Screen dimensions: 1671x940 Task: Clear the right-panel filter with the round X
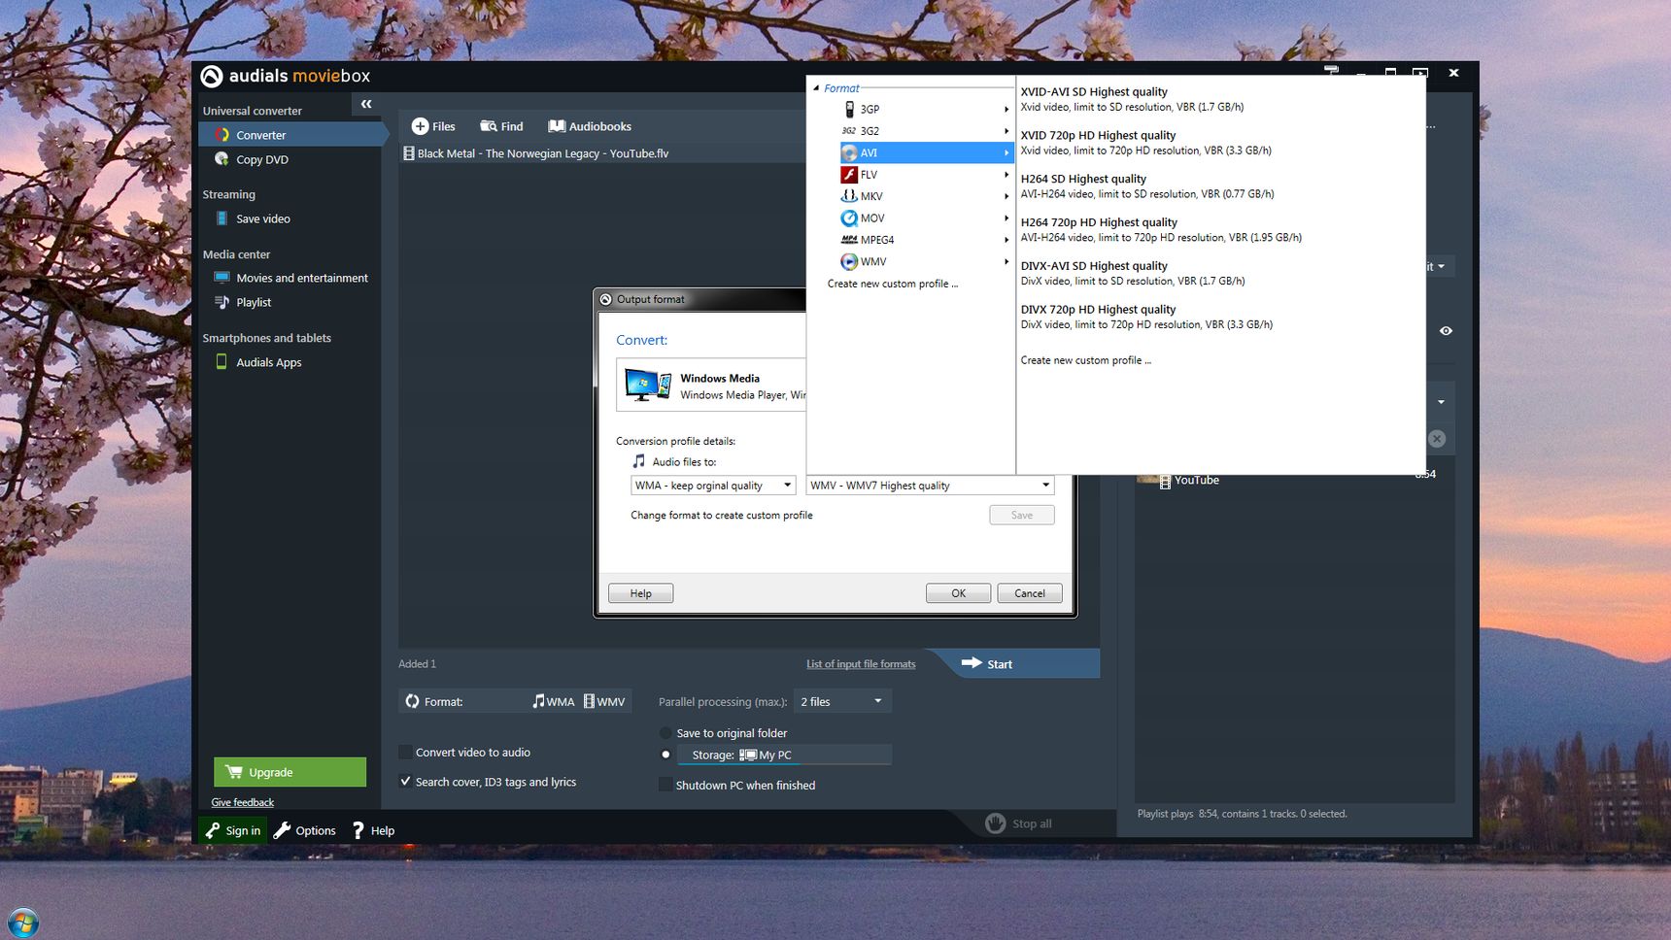tap(1437, 439)
